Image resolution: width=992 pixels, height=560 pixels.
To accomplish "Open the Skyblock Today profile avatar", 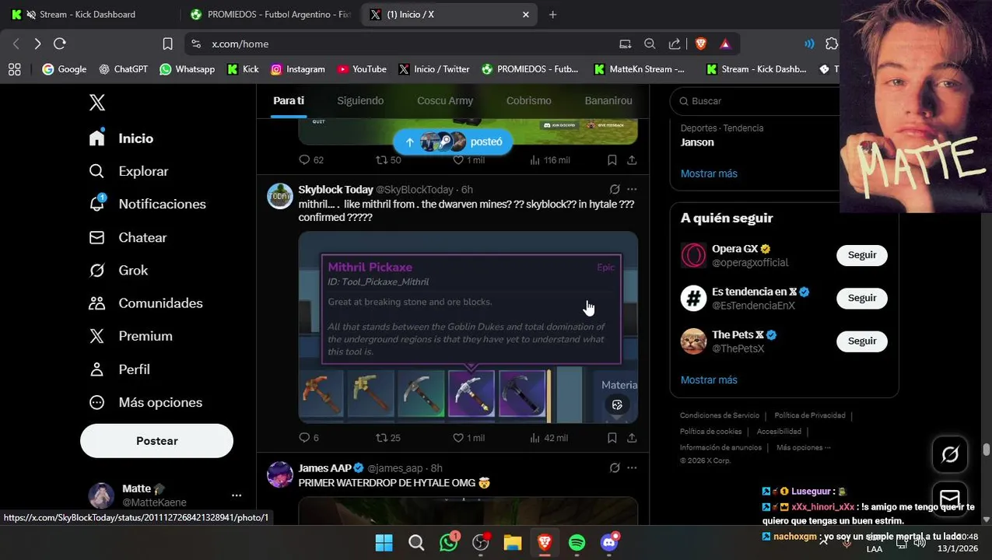I will (280, 196).
